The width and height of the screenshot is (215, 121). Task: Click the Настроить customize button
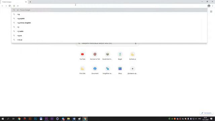(x=206, y=113)
